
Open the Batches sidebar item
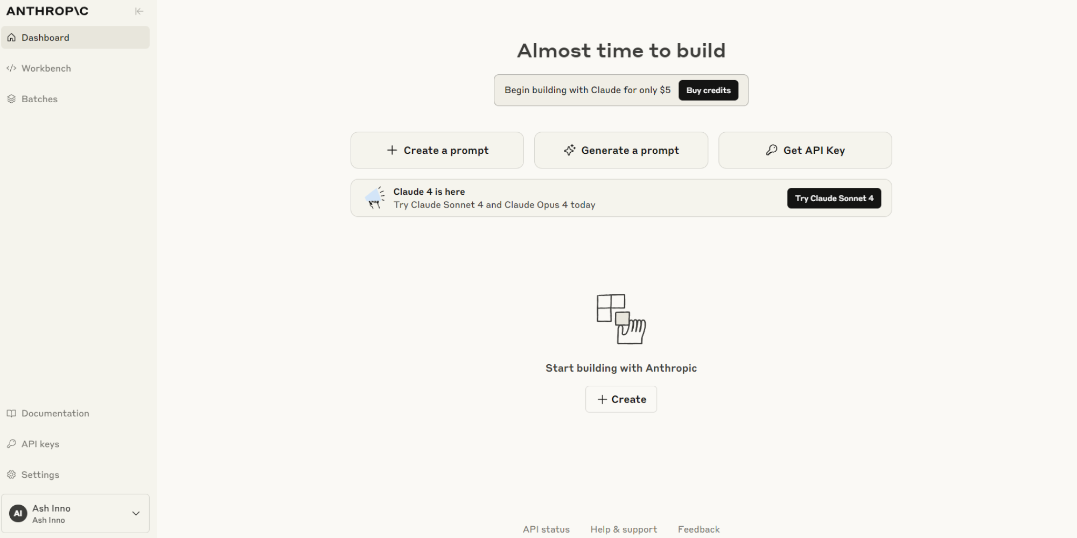point(75,99)
